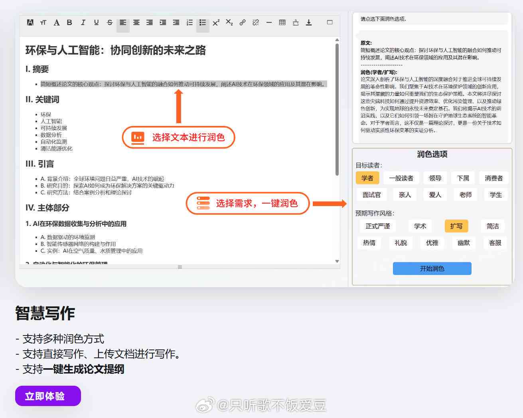Screen dimensions: 523x418
Task: Insert a table
Action: click(x=282, y=23)
